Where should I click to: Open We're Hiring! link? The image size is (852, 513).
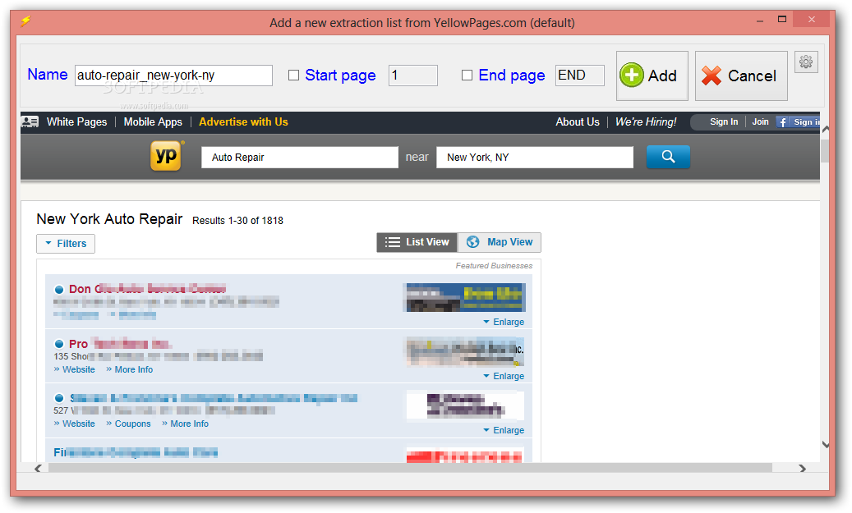(x=646, y=121)
